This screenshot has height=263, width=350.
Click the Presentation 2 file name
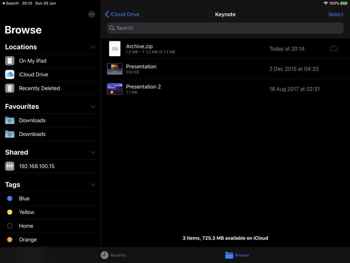tap(143, 87)
